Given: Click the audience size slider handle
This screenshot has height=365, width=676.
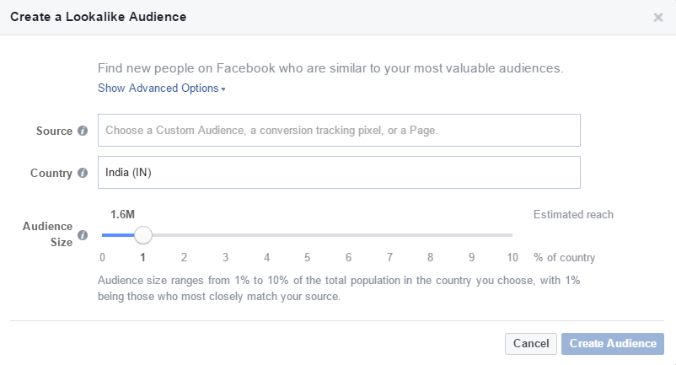Looking at the screenshot, I should point(142,235).
